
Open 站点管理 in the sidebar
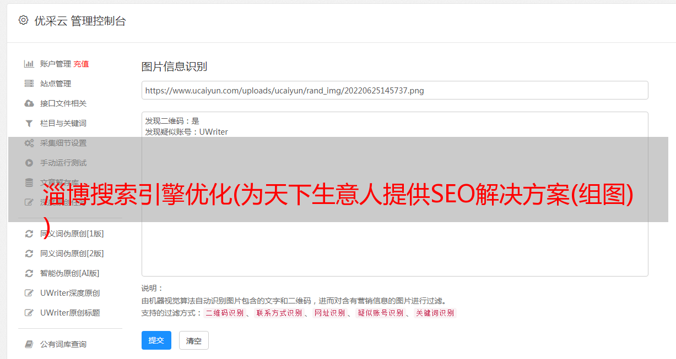click(x=56, y=84)
